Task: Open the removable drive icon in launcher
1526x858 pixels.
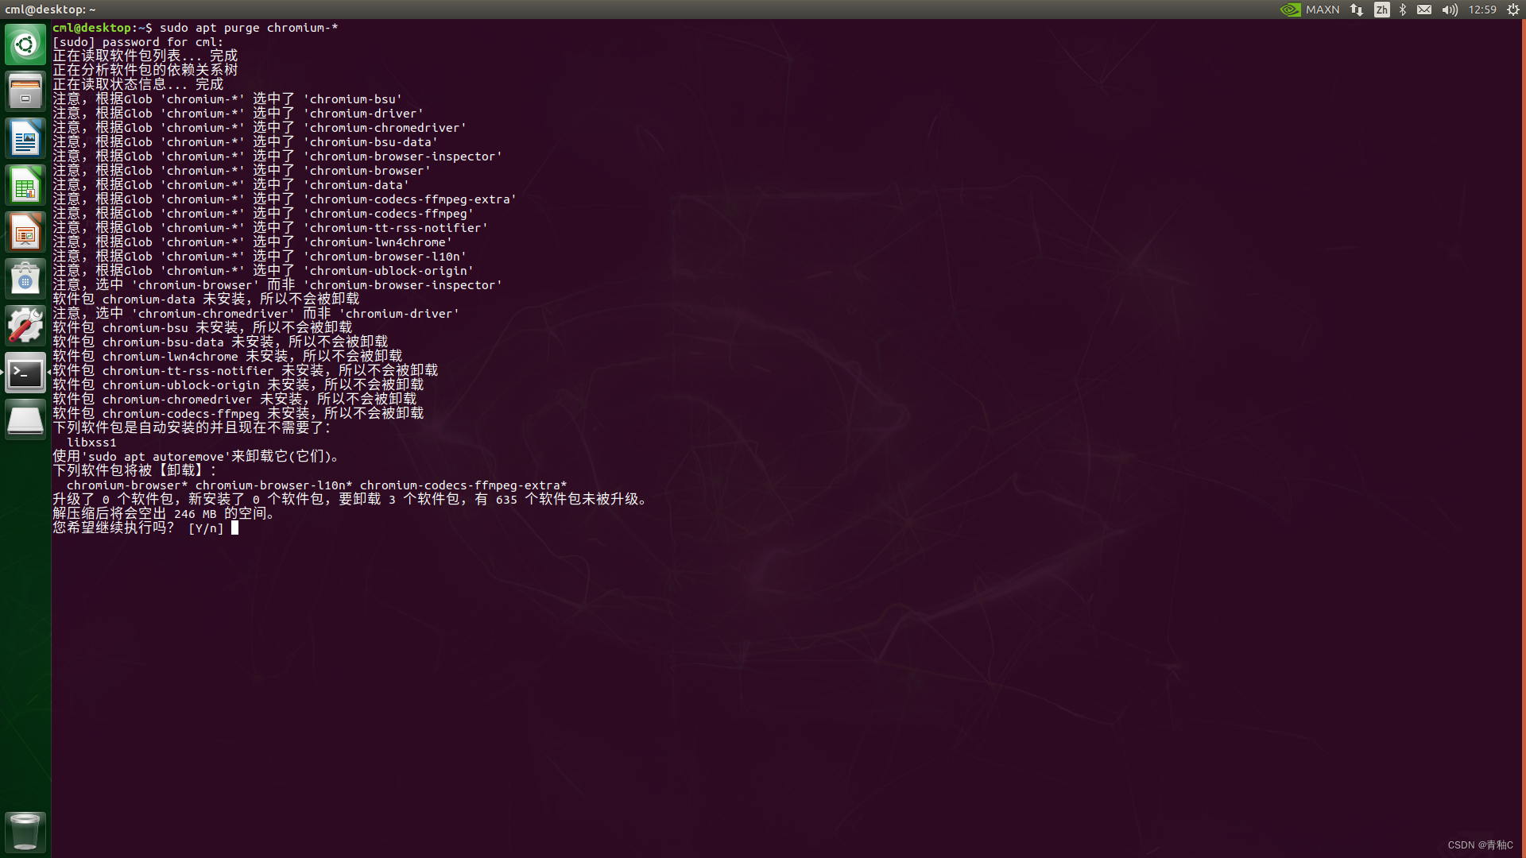Action: point(25,419)
